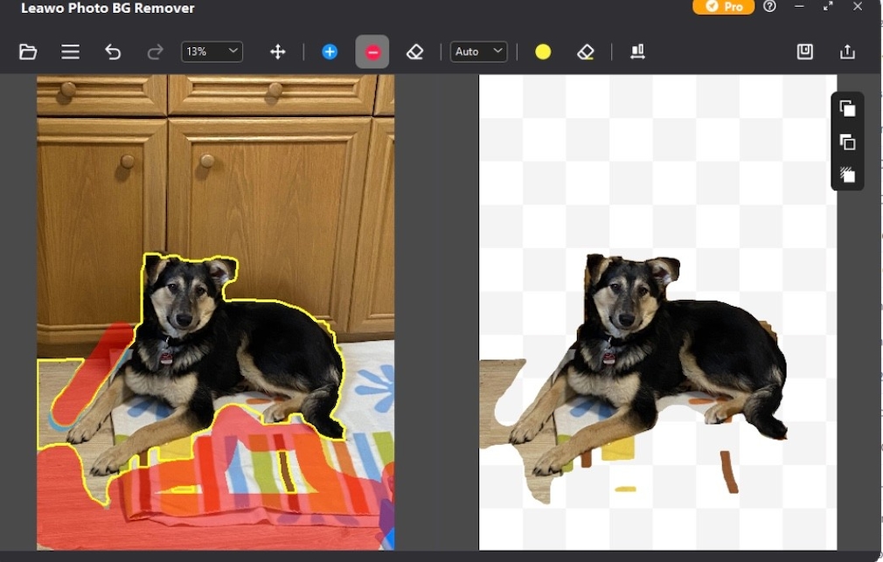Select the blue Keep-area marker tool
The width and height of the screenshot is (883, 562).
coord(330,52)
